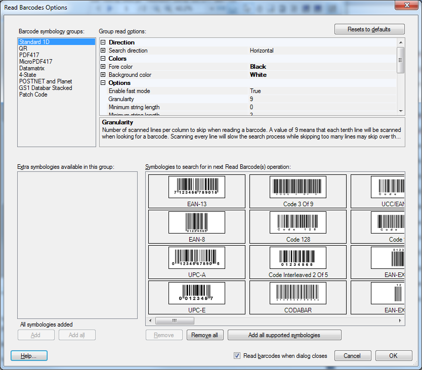422x370 pixels.
Task: Choose the CODABAR symbology thumbnail
Action: coord(298,297)
